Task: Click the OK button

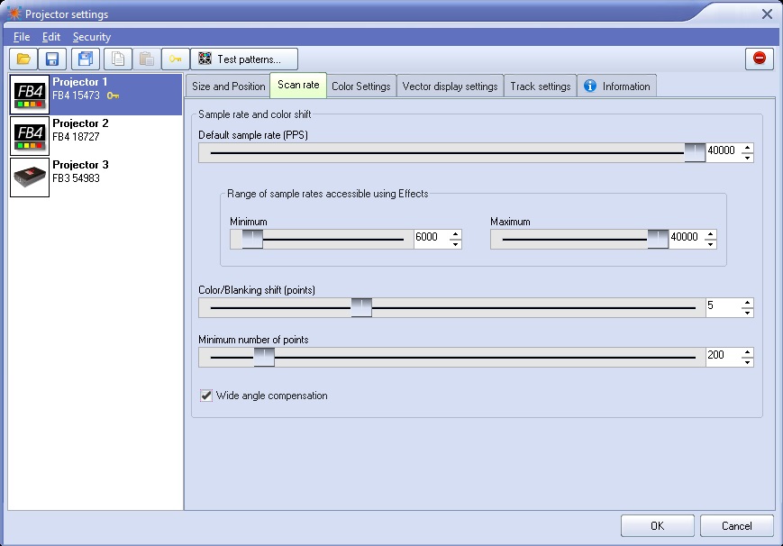Action: [657, 525]
